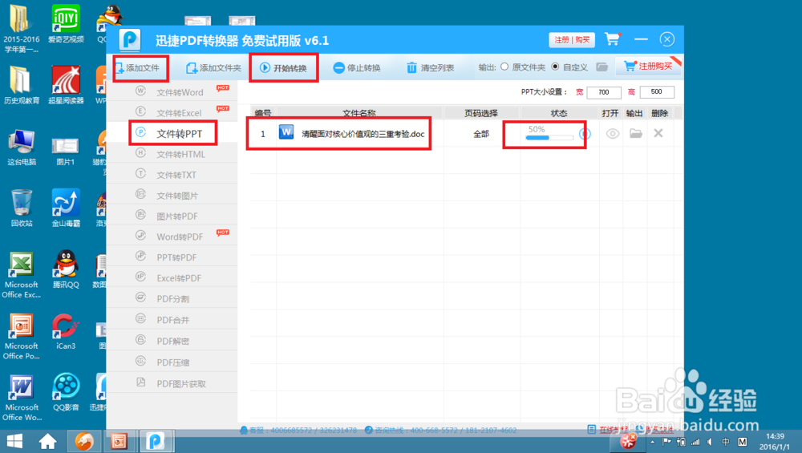This screenshot has width=802, height=453.
Task: Select the 原文件夹 output radio button
Action: coord(504,67)
